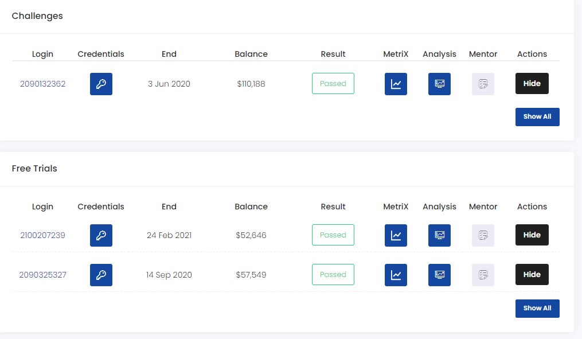Open login link 2090132362
The image size is (582, 339).
[x=42, y=84]
